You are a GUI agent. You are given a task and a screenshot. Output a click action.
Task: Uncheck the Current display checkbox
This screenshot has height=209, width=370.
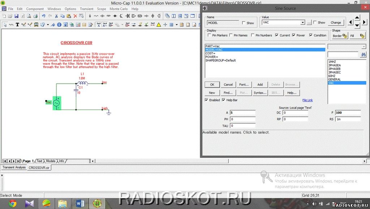point(276,35)
